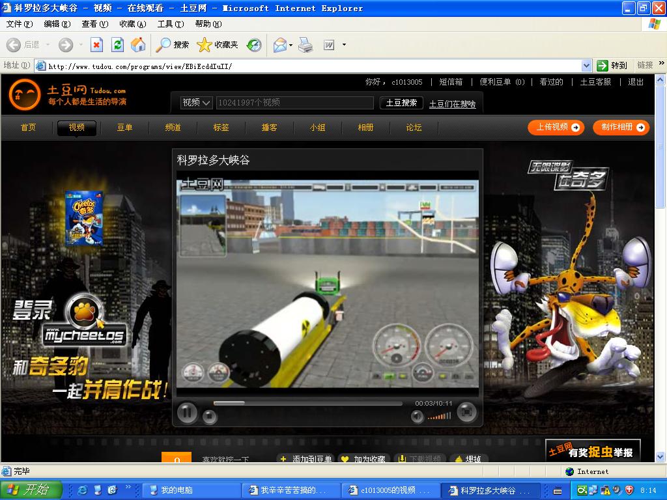Click the Mail envelope toolbar icon

tap(280, 45)
